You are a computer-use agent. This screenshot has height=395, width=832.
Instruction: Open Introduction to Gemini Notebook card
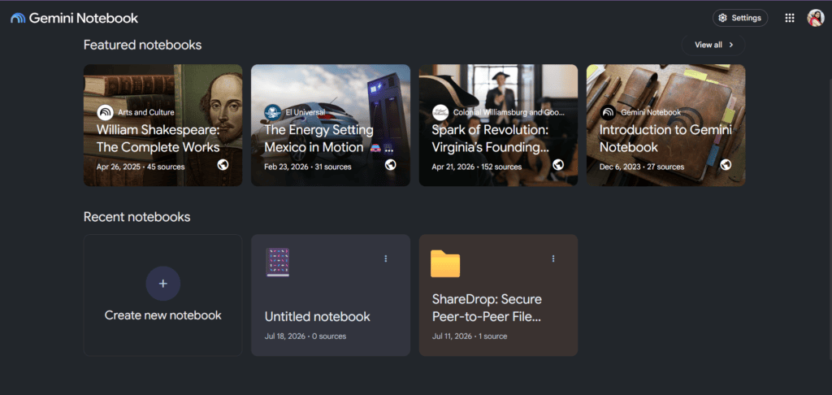point(666,125)
